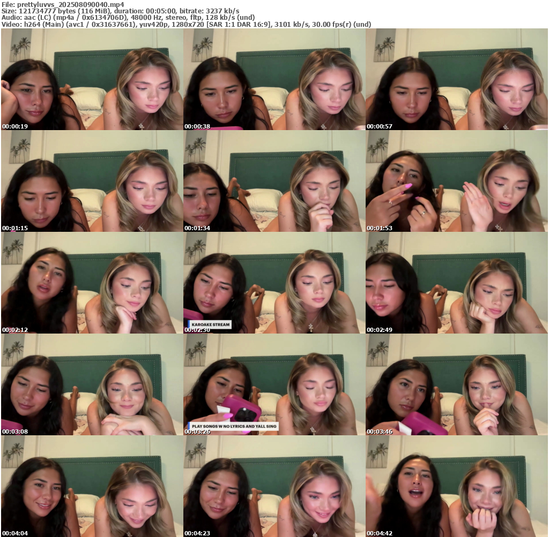Click the 'KAROAKE STREAM' caption banner
549x537 pixels.
coord(210,324)
